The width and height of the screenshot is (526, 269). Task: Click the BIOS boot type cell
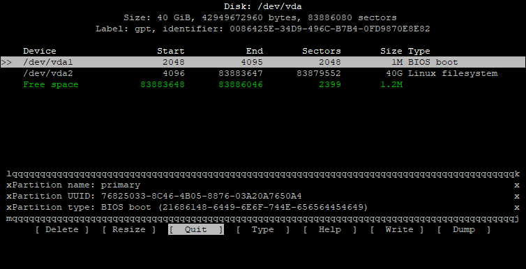(x=433, y=62)
